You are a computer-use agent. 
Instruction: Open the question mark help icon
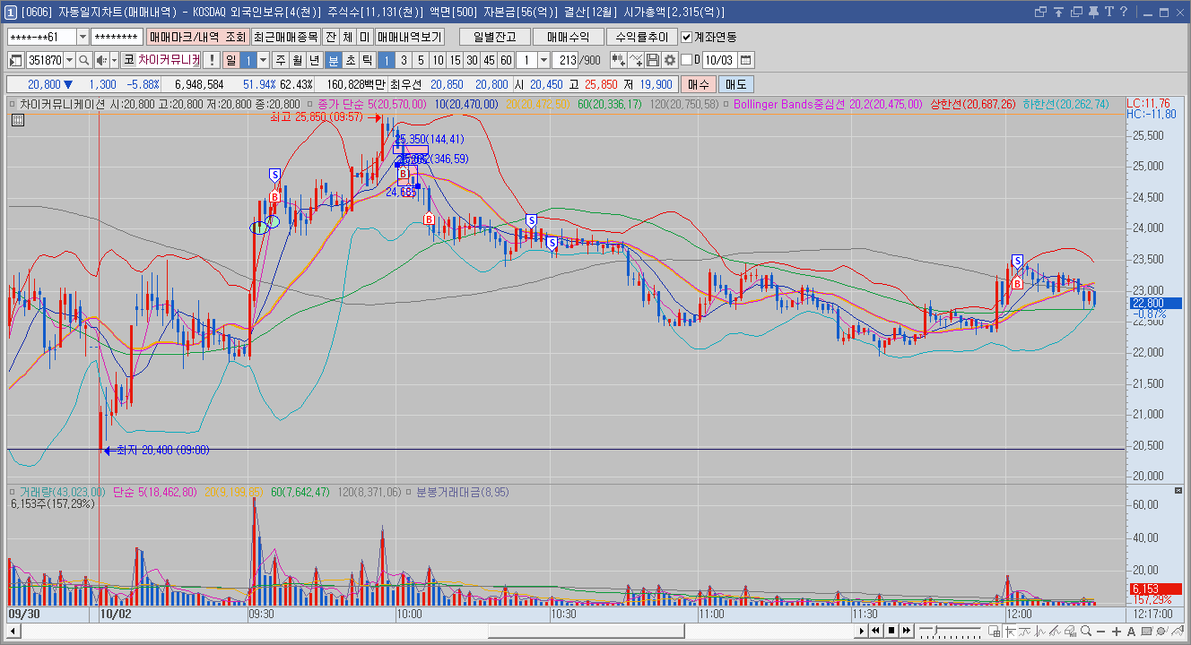pyautogui.click(x=1124, y=12)
